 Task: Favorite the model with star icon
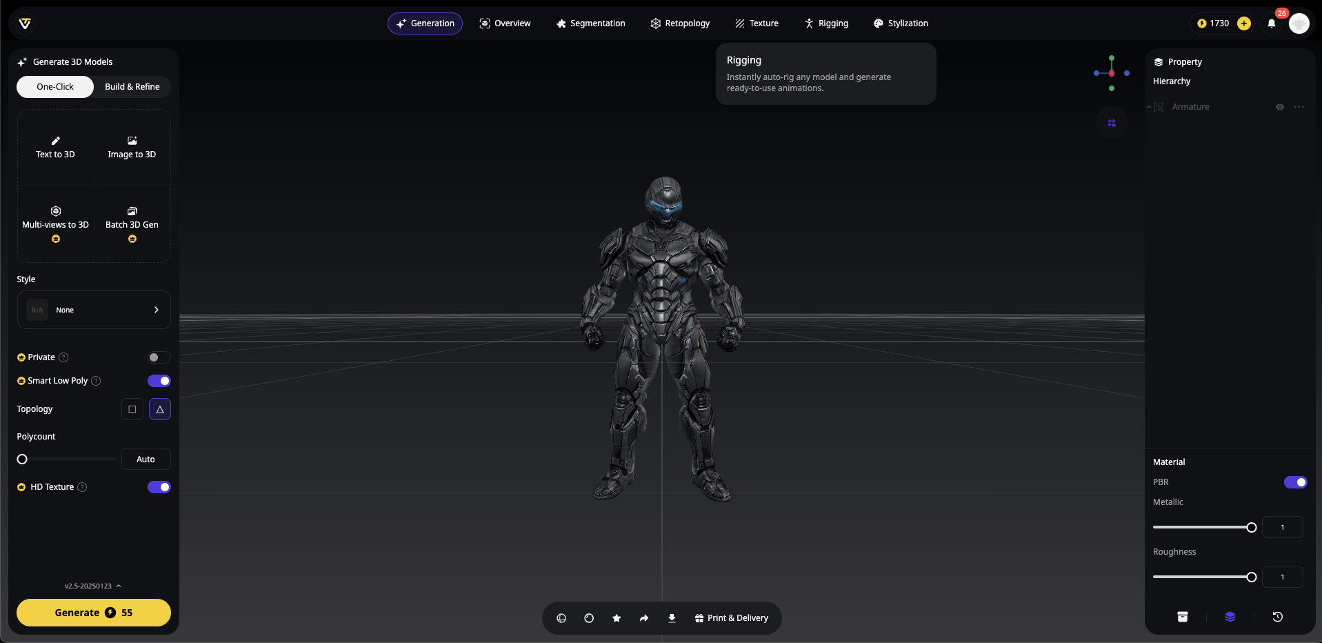(617, 618)
